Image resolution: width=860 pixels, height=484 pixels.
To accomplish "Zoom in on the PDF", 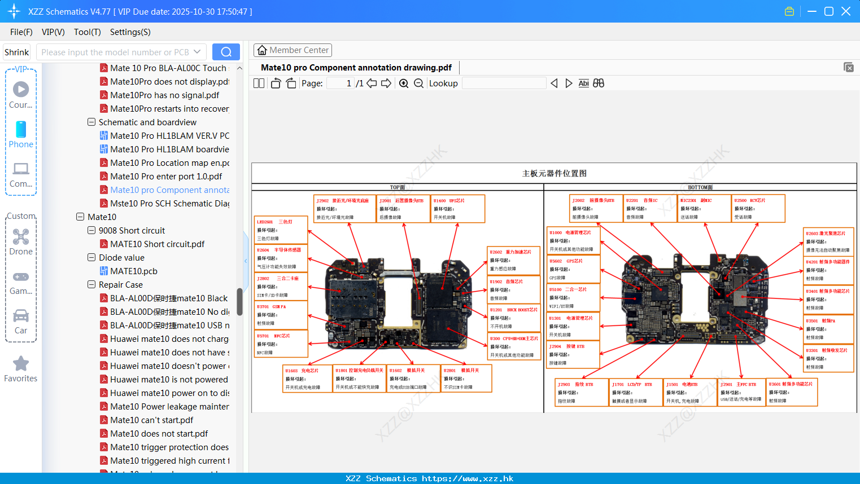I will (x=404, y=83).
